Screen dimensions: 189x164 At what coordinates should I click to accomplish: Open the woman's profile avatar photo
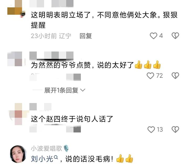[x=18, y=154]
